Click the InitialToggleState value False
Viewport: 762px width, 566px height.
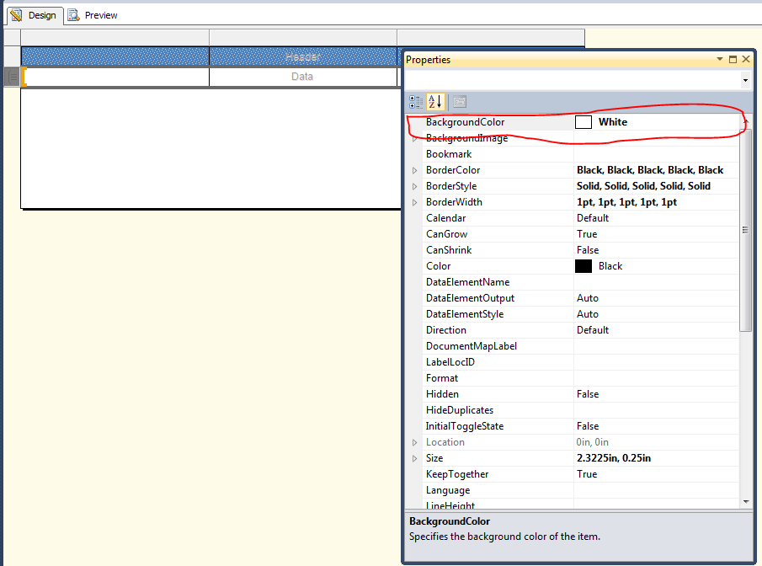[x=588, y=426]
